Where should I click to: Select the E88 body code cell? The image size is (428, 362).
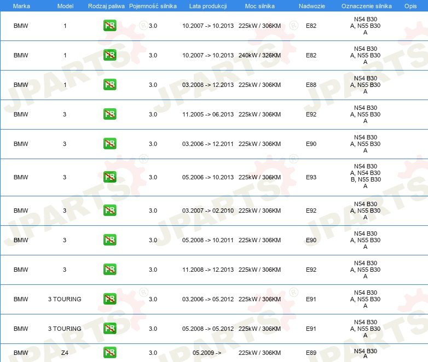coord(311,85)
